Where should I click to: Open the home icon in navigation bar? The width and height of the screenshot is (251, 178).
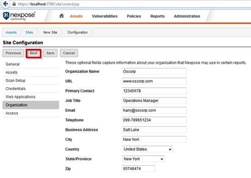coord(62,16)
